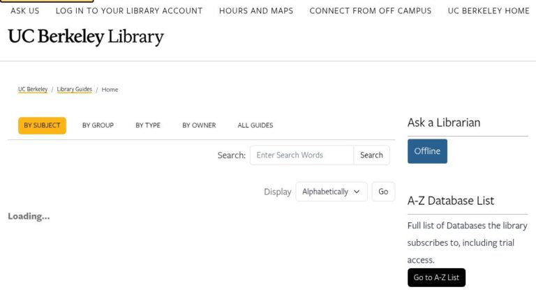Click the Go button beside Display
This screenshot has width=536, height=301.
pos(383,192)
